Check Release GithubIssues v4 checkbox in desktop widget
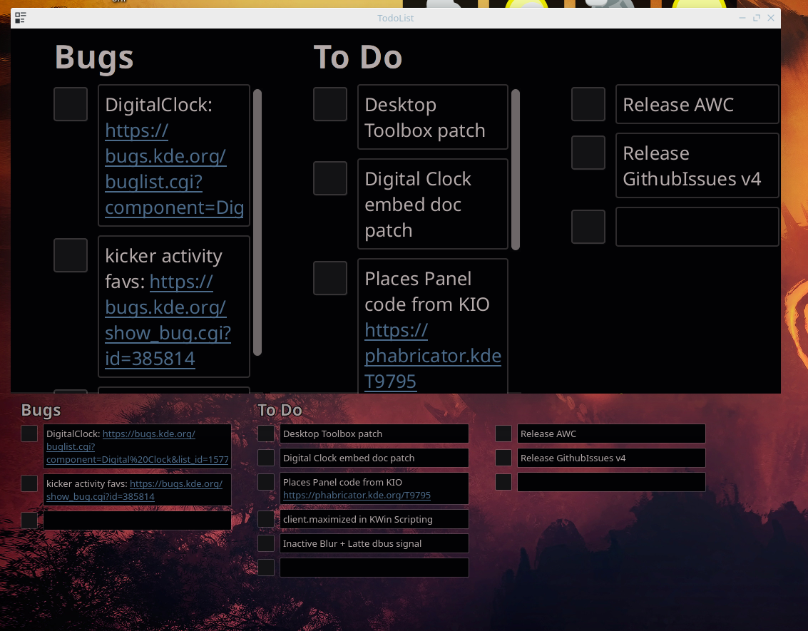 (503, 458)
